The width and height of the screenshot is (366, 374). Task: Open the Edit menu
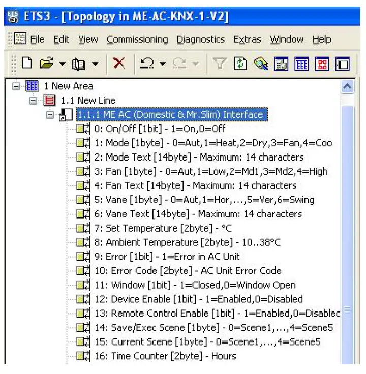(61, 39)
